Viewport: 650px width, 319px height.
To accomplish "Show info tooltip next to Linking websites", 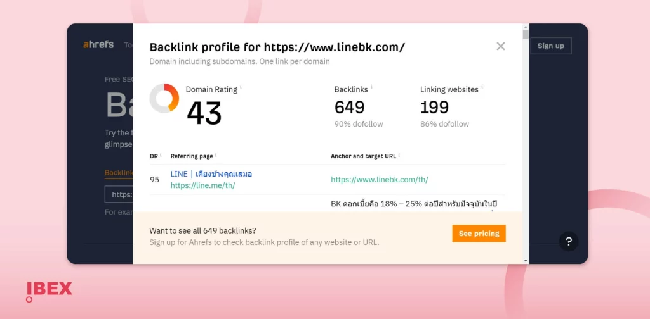I will [x=482, y=87].
